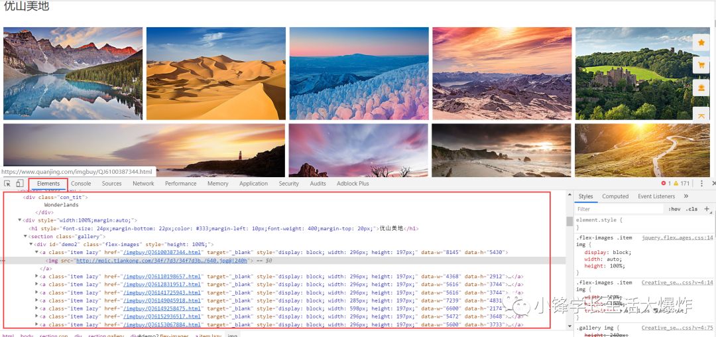Screen dimensions: 716x337
Task: Expand the anchor node QJ6128319517.html
Action: (x=36, y=285)
